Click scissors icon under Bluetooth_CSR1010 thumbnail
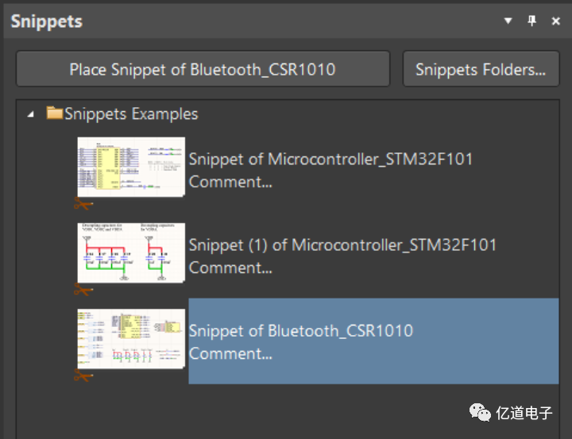The image size is (572, 439). (x=83, y=375)
